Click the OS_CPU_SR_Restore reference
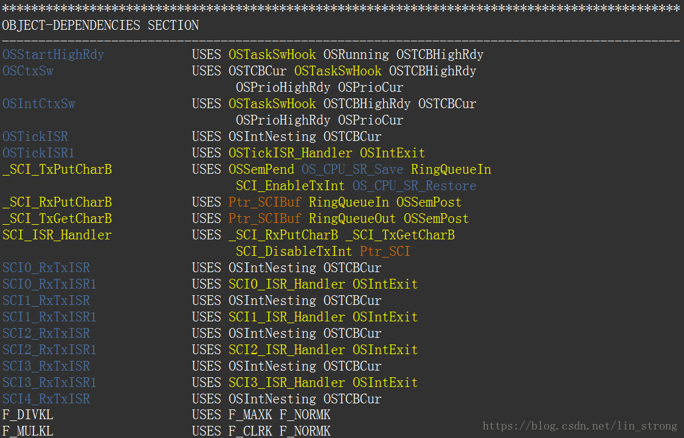This screenshot has width=684, height=438. coord(415,186)
